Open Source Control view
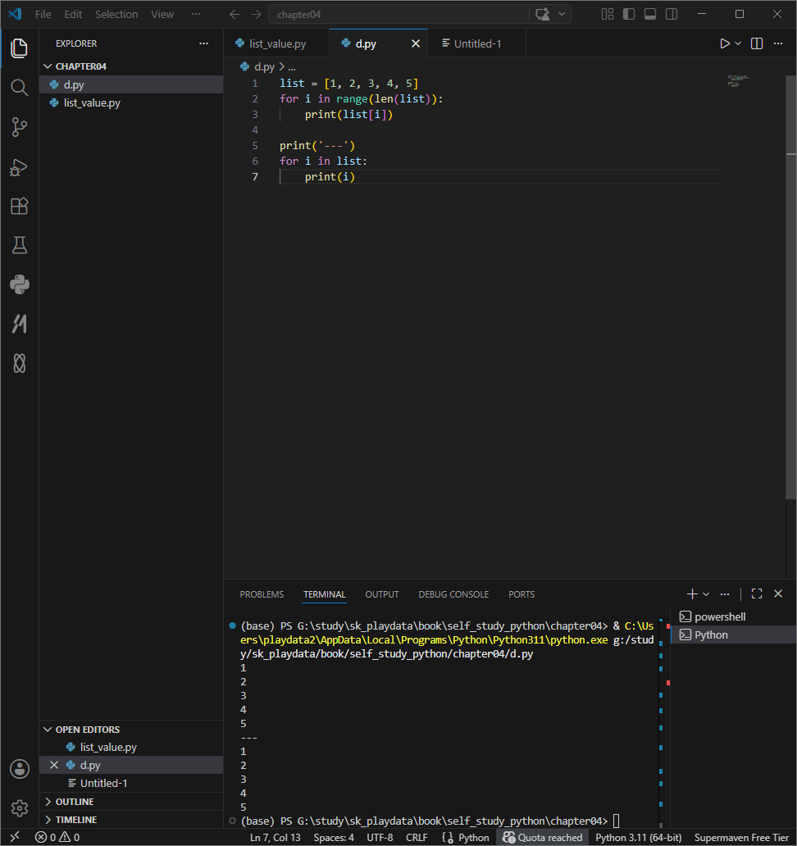The image size is (797, 846). (20, 127)
